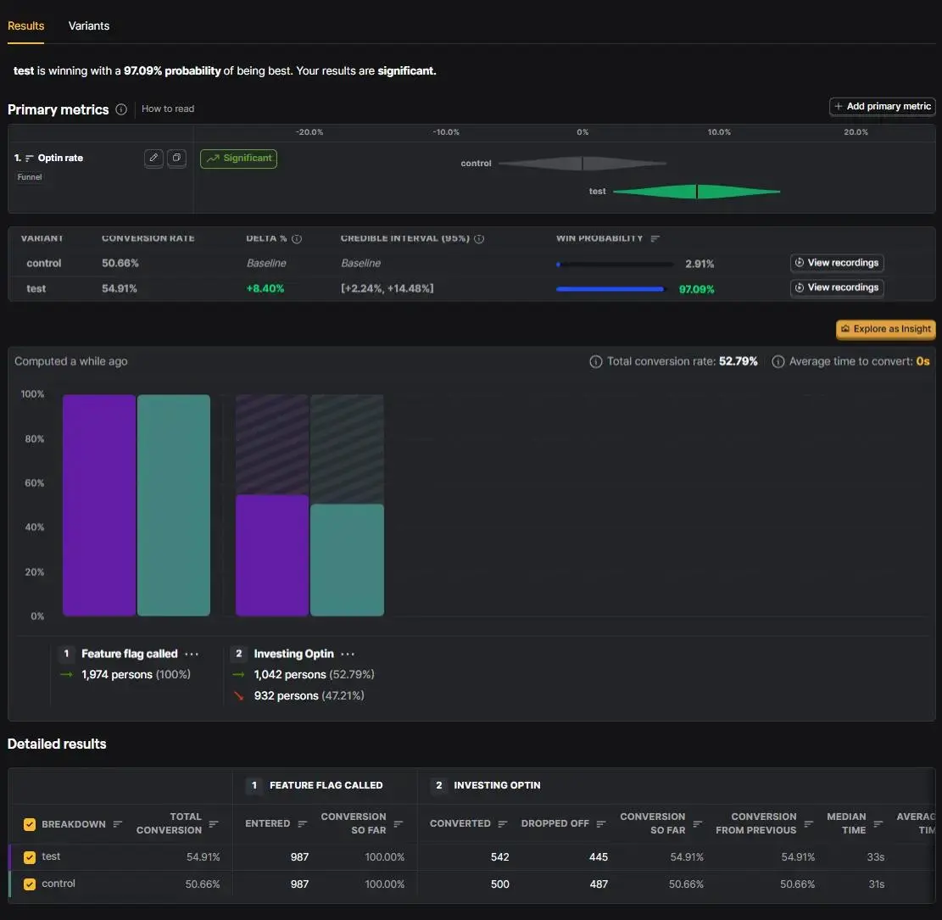Open the Feature flag called step options menu
This screenshot has height=920, width=942.
tap(192, 654)
